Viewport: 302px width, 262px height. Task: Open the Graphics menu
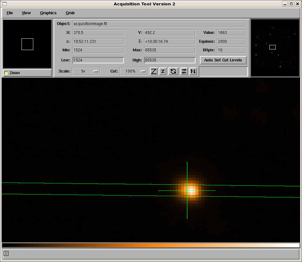(48, 13)
